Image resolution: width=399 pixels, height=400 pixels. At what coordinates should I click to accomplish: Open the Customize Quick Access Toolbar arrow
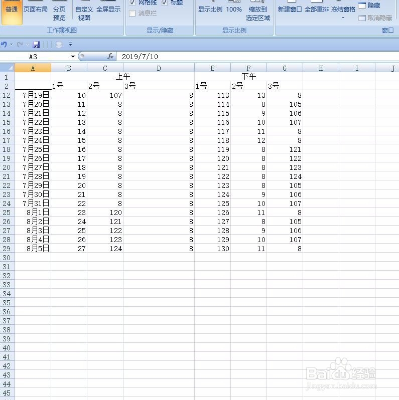click(x=70, y=45)
